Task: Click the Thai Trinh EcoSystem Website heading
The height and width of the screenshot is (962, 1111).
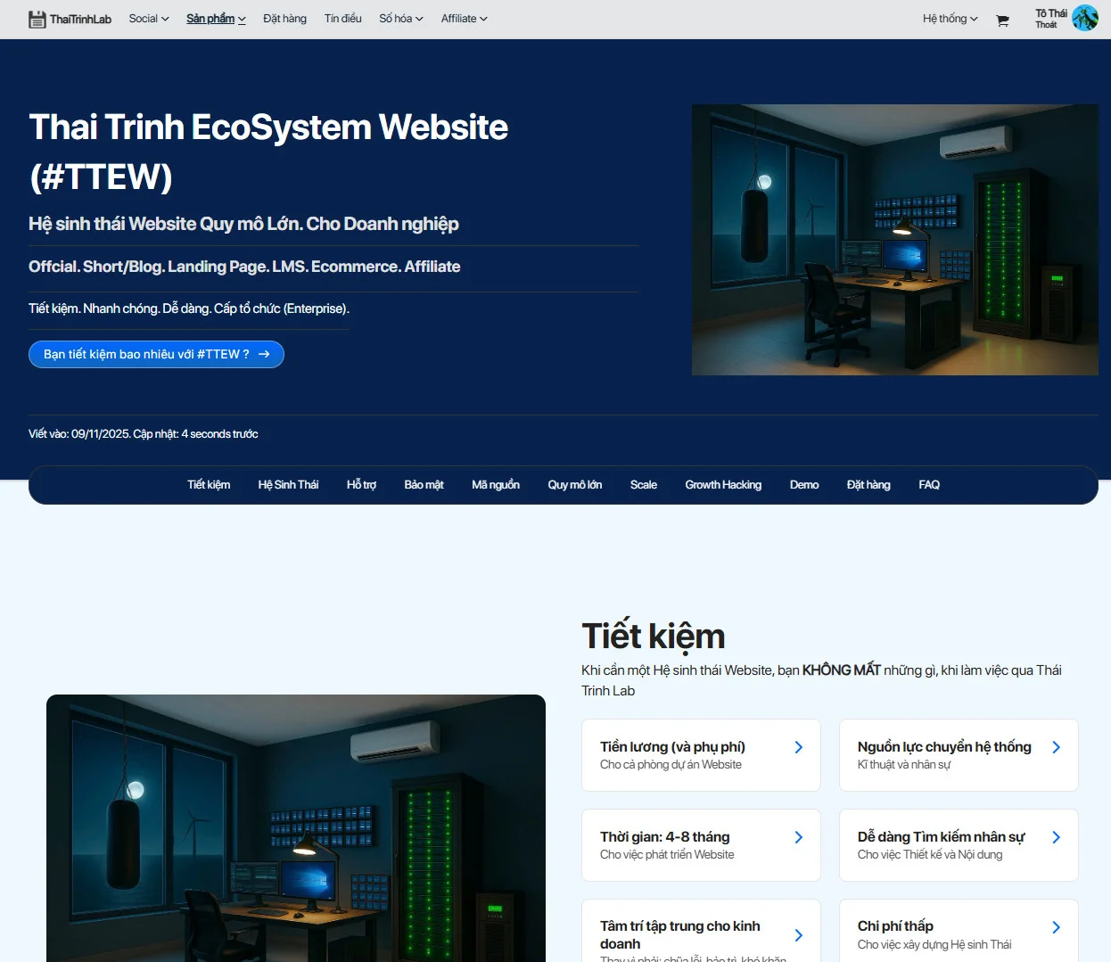Action: point(268,152)
